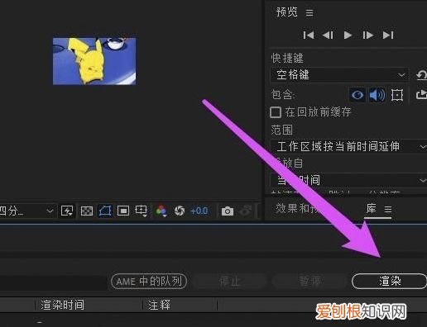Image resolution: width=427 pixels, height=327 pixels.
Task: Click the 停止 stop button
Action: click(x=230, y=282)
